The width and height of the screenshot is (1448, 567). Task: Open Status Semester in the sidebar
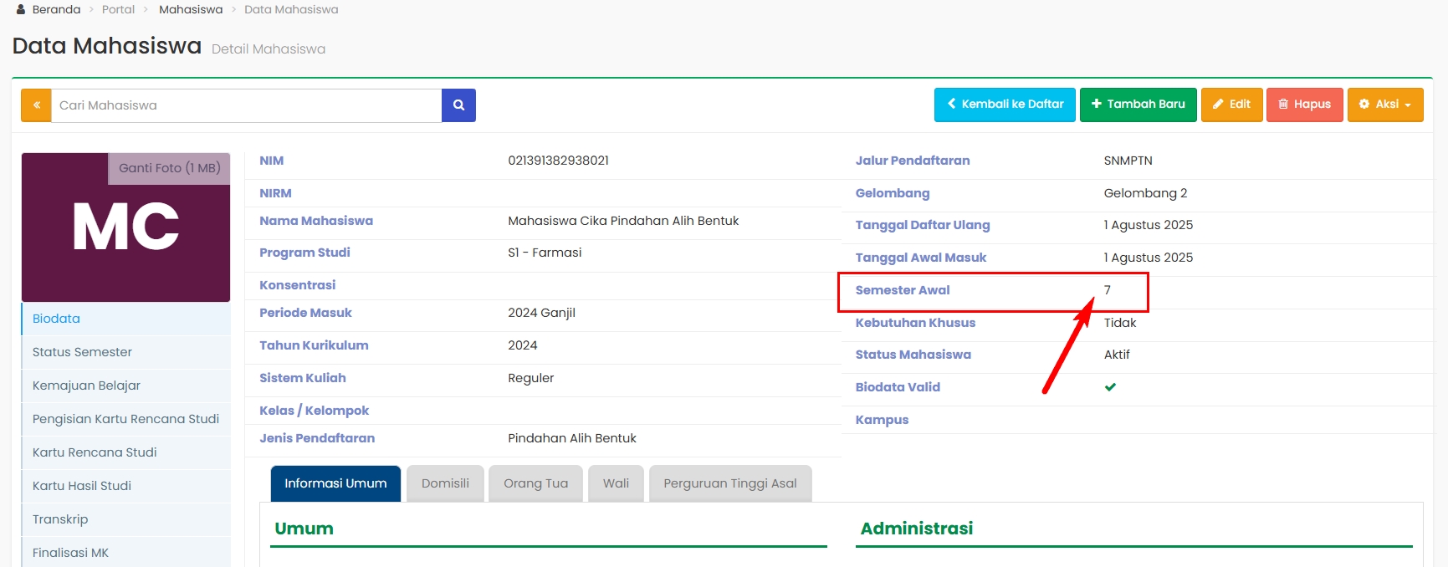coord(82,352)
